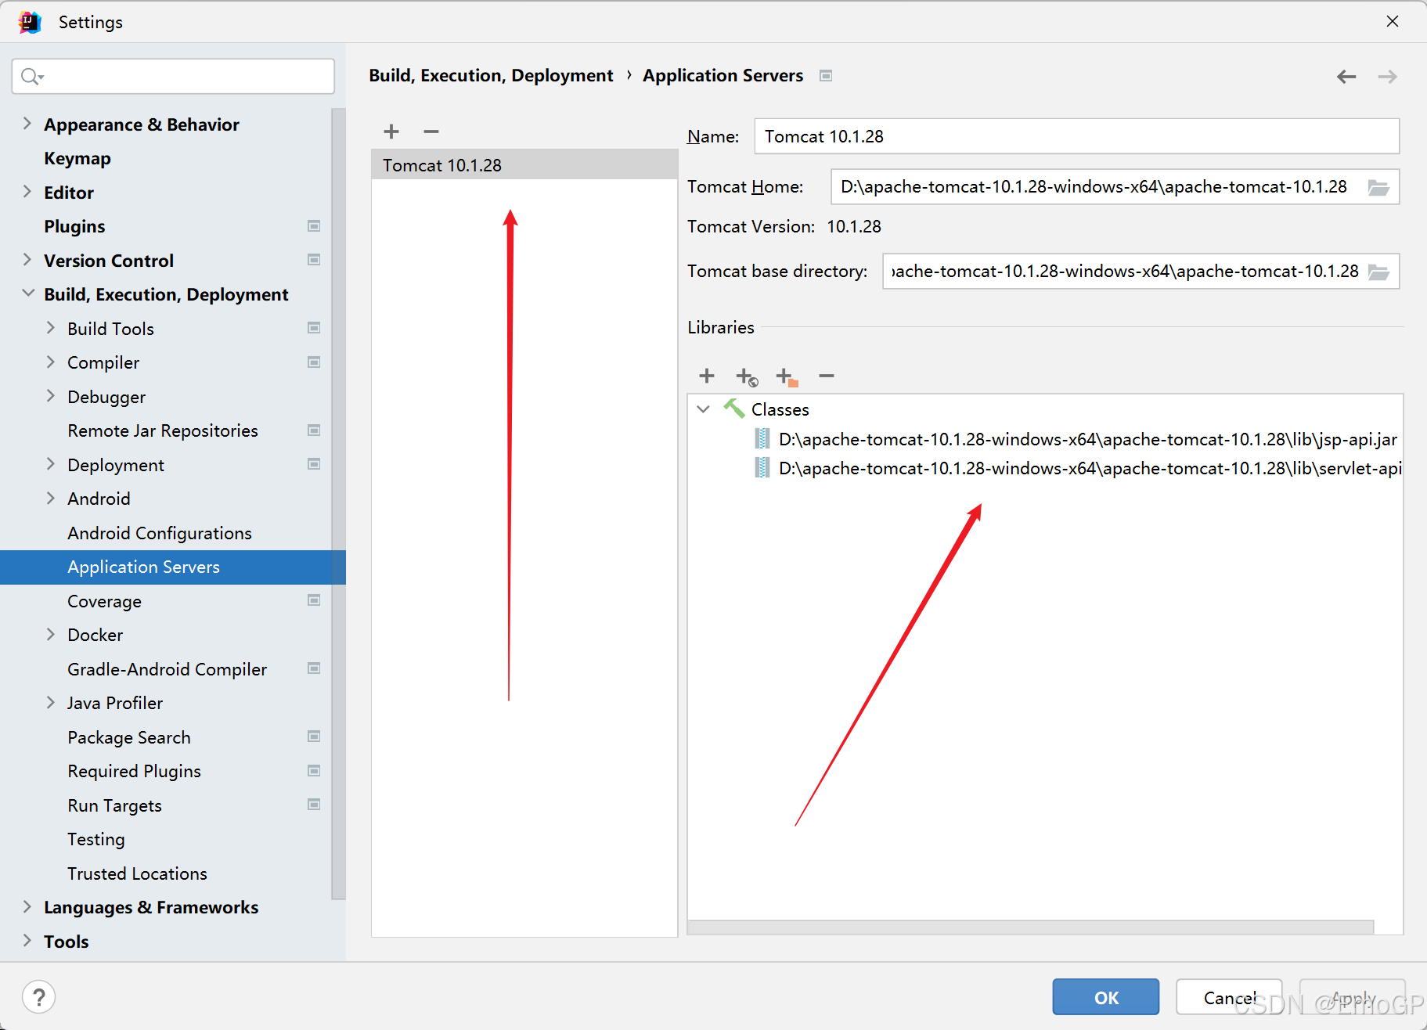Image resolution: width=1427 pixels, height=1030 pixels.
Task: Expand Docker node
Action: pyautogui.click(x=51, y=635)
